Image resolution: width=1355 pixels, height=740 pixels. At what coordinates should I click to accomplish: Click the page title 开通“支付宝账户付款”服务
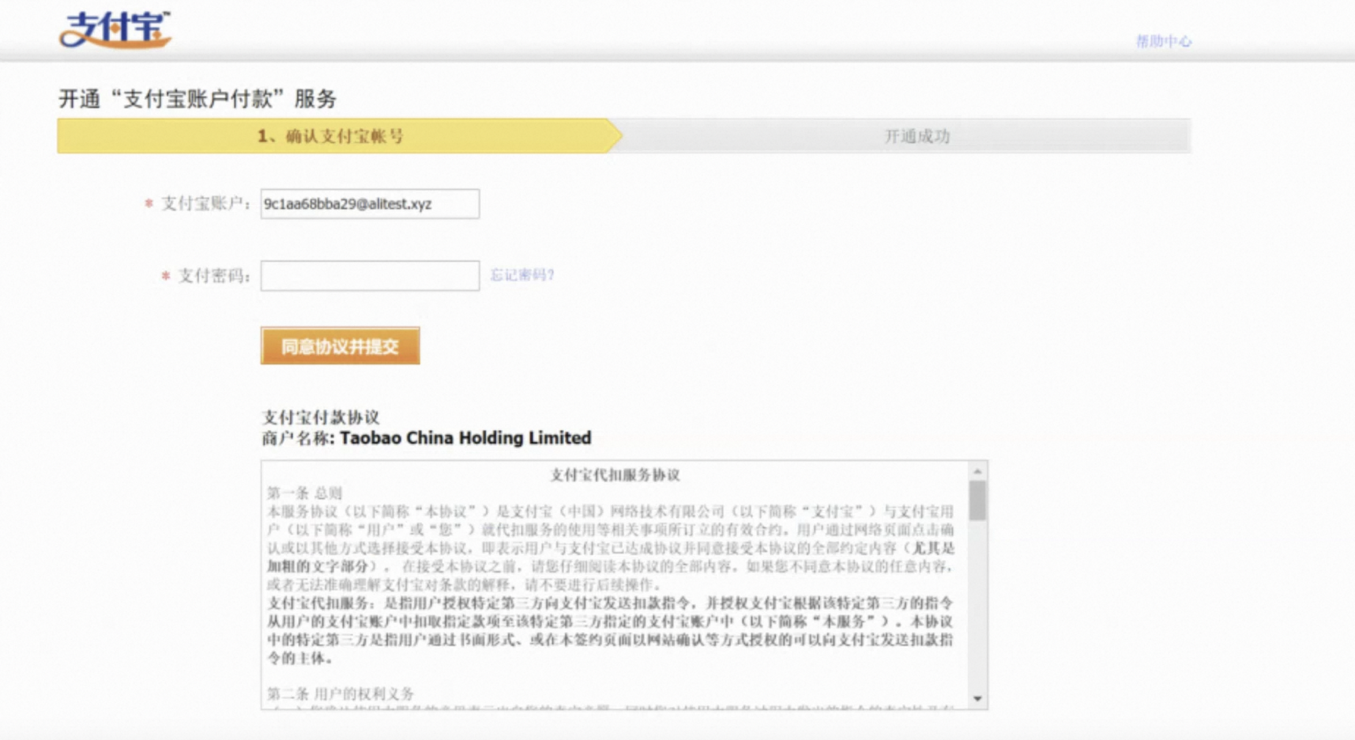[x=198, y=99]
